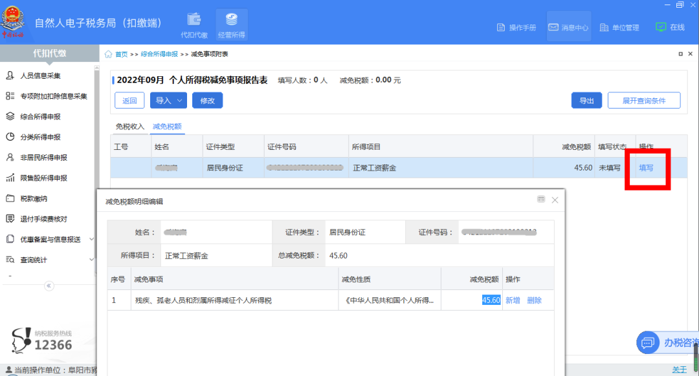Screen dimensions: 699x376
Task: Open 消息中心 in top bar
Action: point(568,28)
